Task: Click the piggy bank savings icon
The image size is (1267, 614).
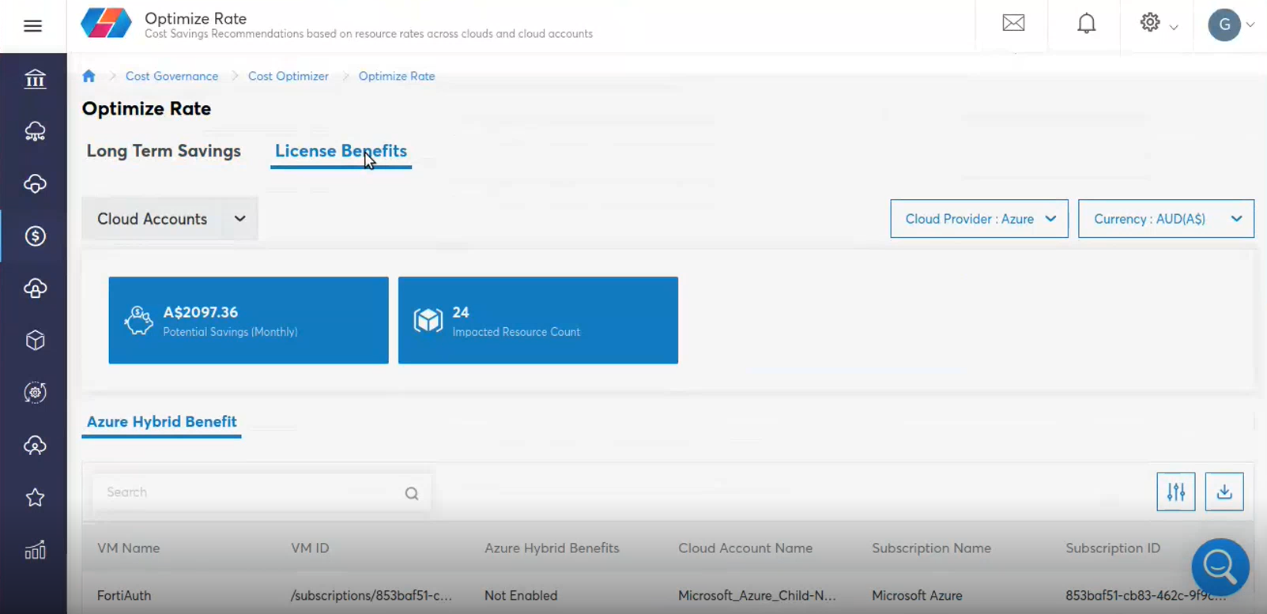Action: (x=138, y=320)
